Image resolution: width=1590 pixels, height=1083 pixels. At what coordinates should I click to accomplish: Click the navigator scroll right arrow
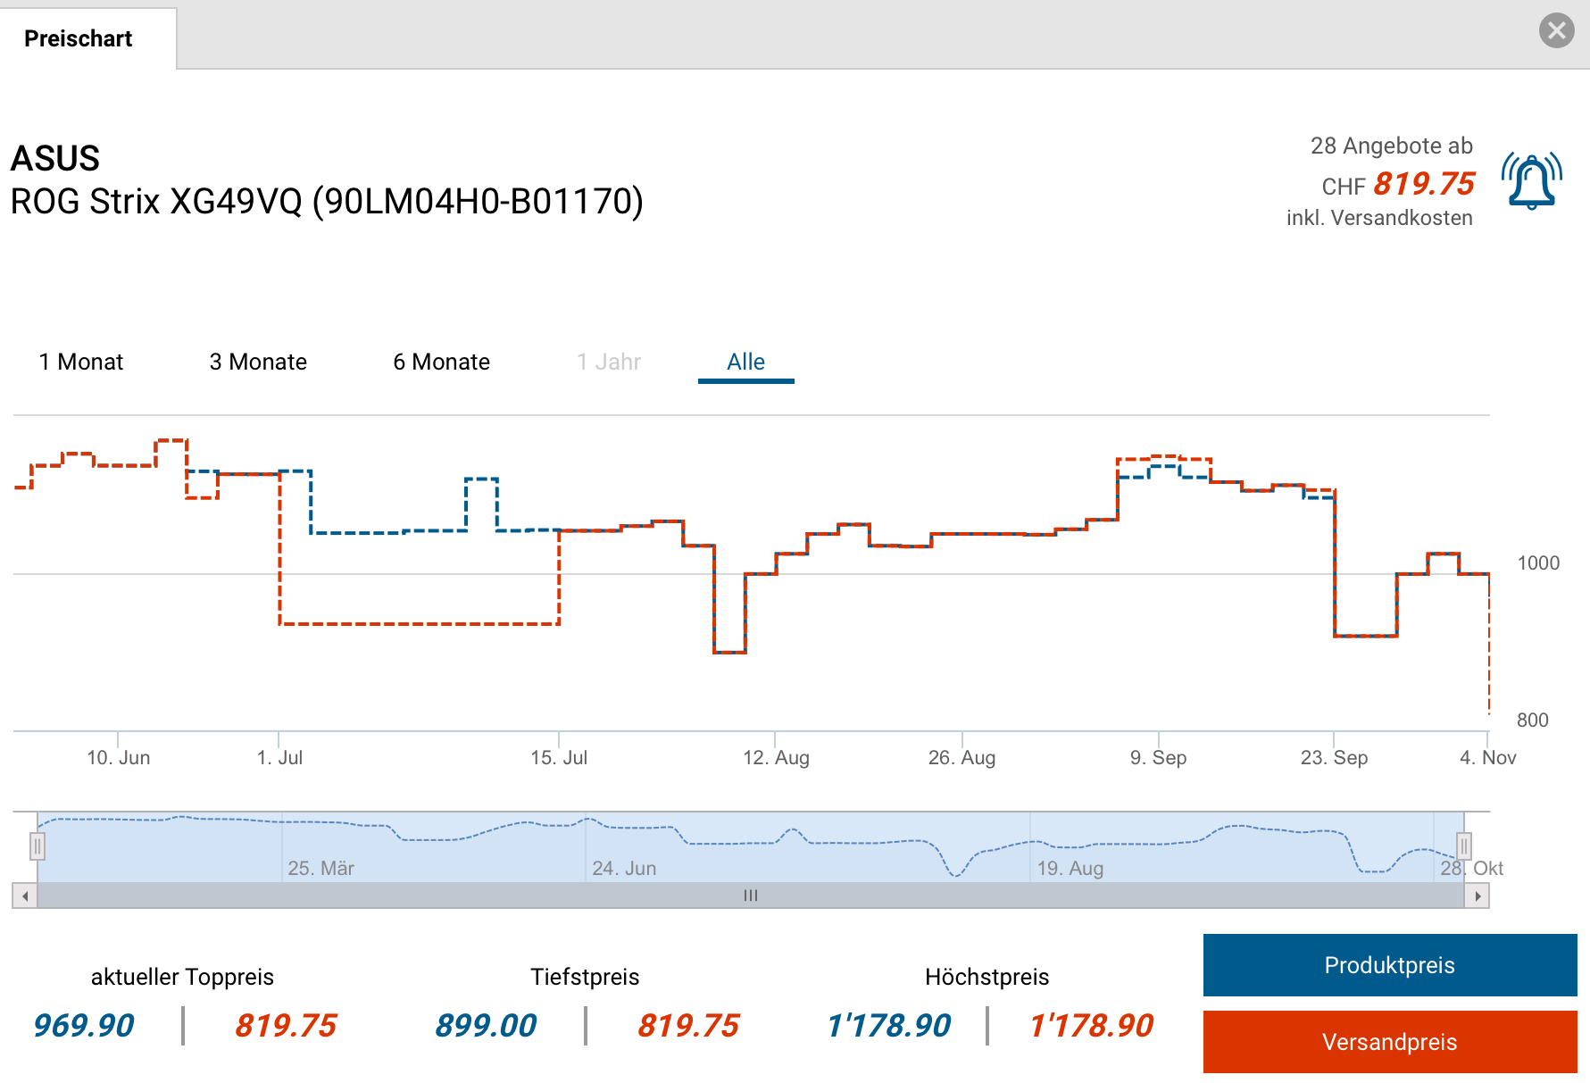[1478, 896]
